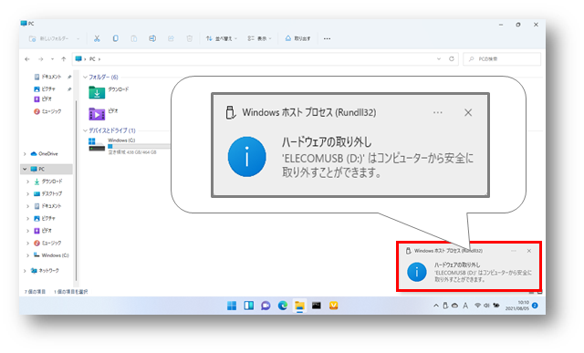The width and height of the screenshot is (584, 353).
Task: Open the Windows Start menu
Action: [x=232, y=306]
